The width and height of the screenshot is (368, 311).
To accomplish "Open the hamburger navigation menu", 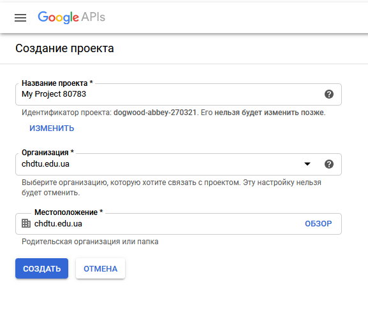I will (x=20, y=18).
